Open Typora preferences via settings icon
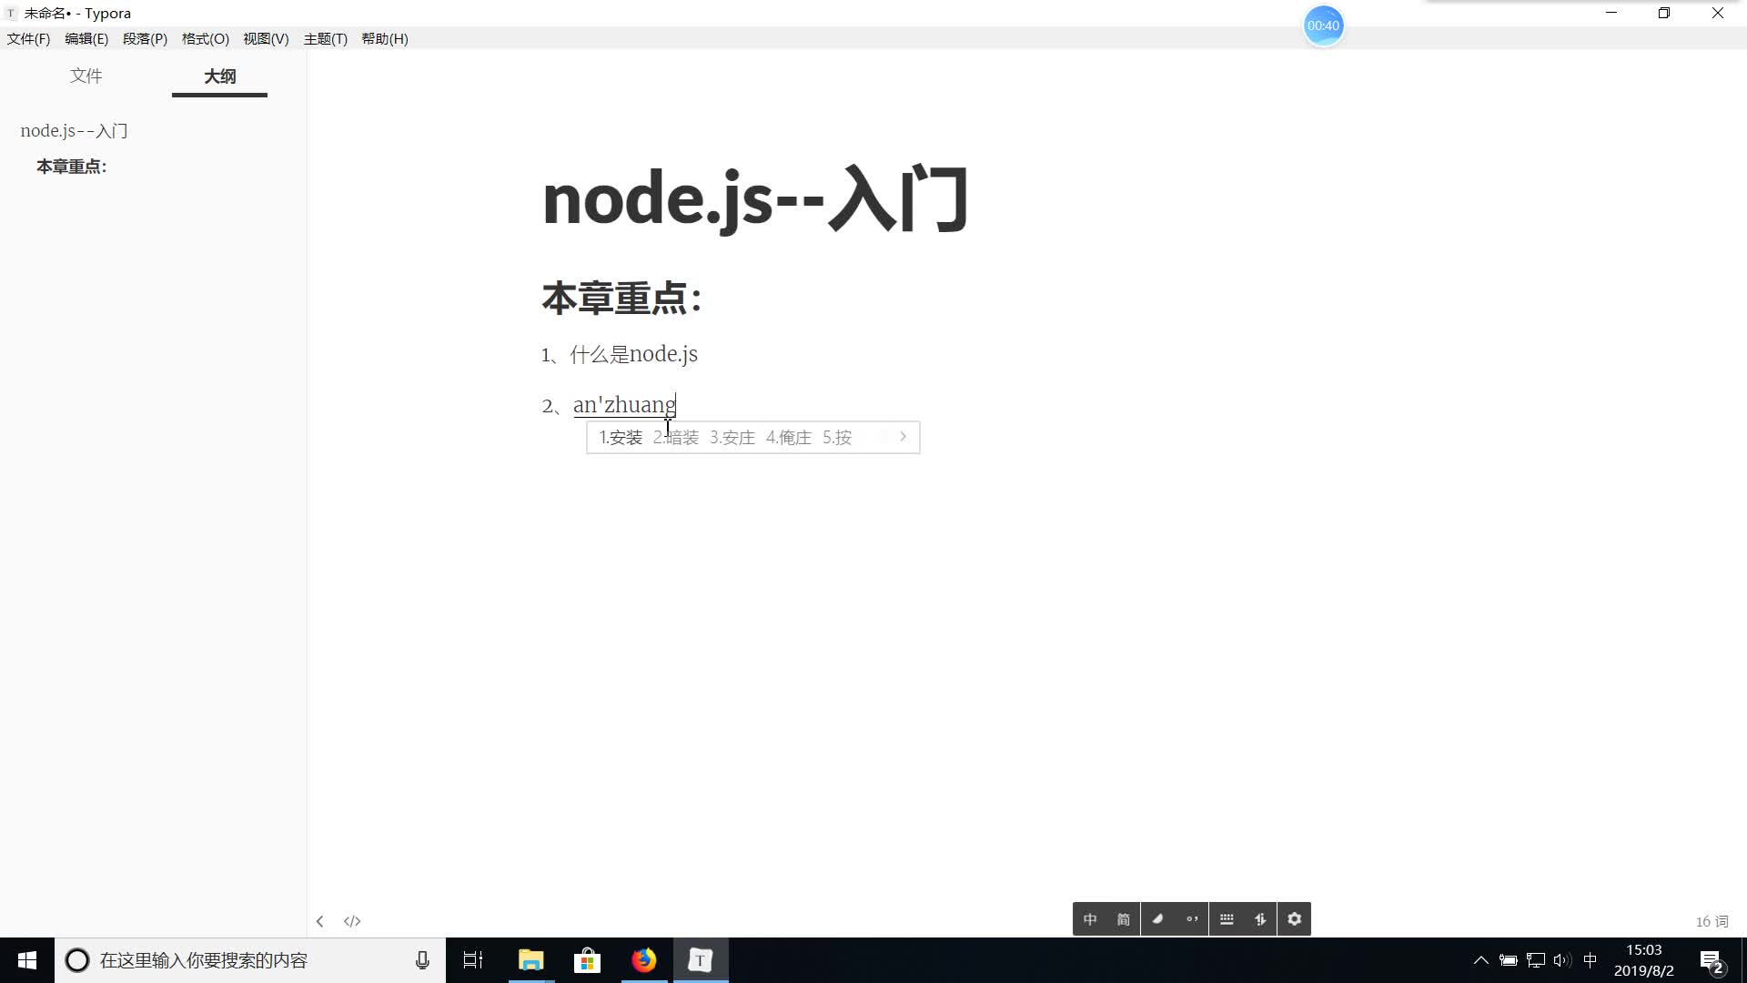 (1295, 919)
